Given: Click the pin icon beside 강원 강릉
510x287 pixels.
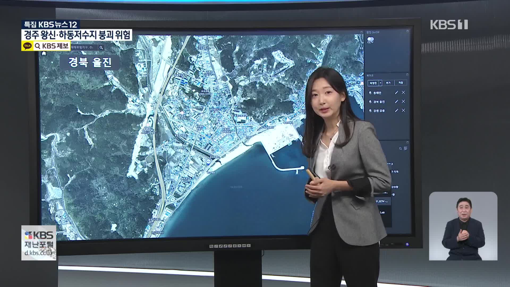Looking at the screenshot, I should [x=370, y=111].
